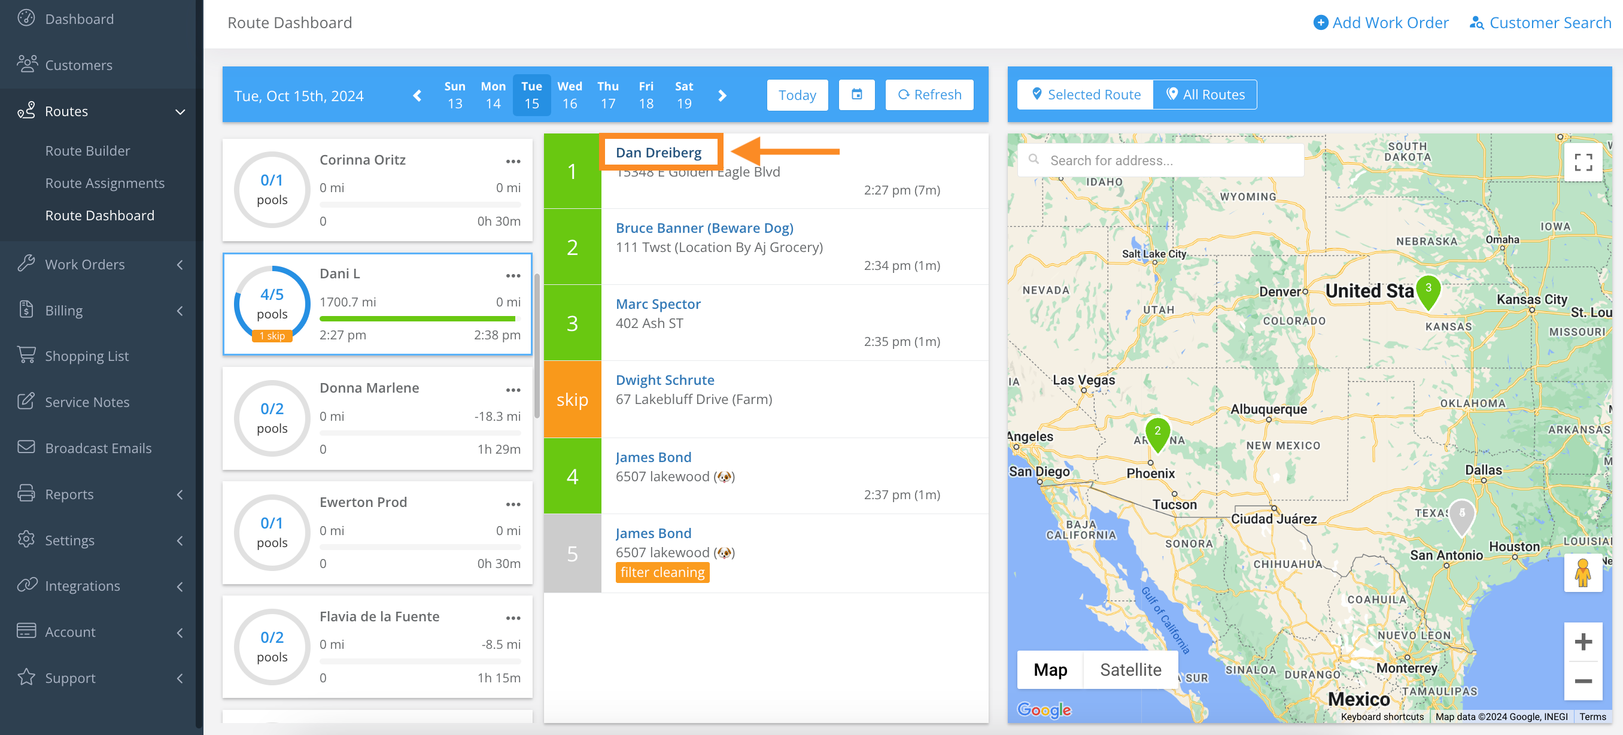Open Dani L route options menu
Image resolution: width=1623 pixels, height=735 pixels.
[513, 275]
